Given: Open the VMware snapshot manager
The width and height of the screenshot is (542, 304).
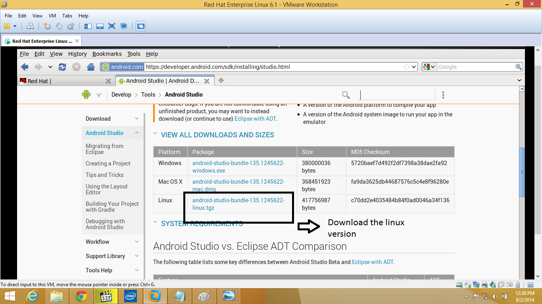Looking at the screenshot, I should [x=71, y=26].
